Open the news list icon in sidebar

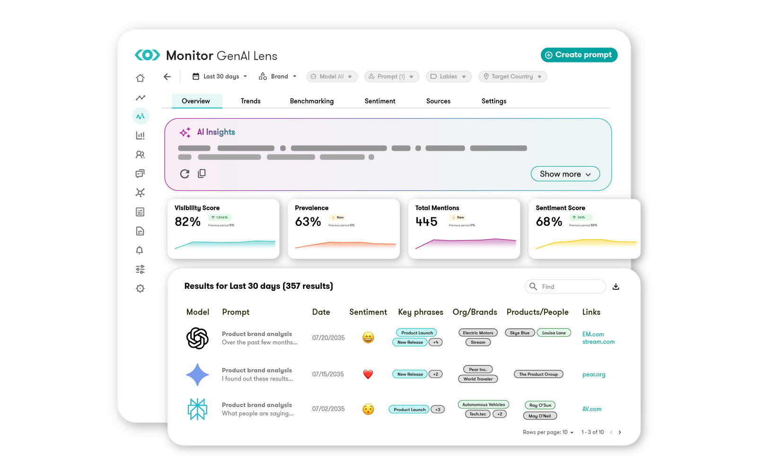(x=140, y=212)
